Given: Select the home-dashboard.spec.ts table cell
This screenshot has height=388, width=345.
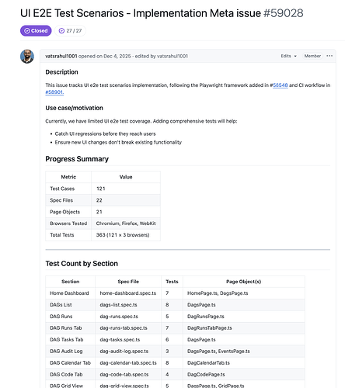Looking at the screenshot, I should click(x=128, y=293).
